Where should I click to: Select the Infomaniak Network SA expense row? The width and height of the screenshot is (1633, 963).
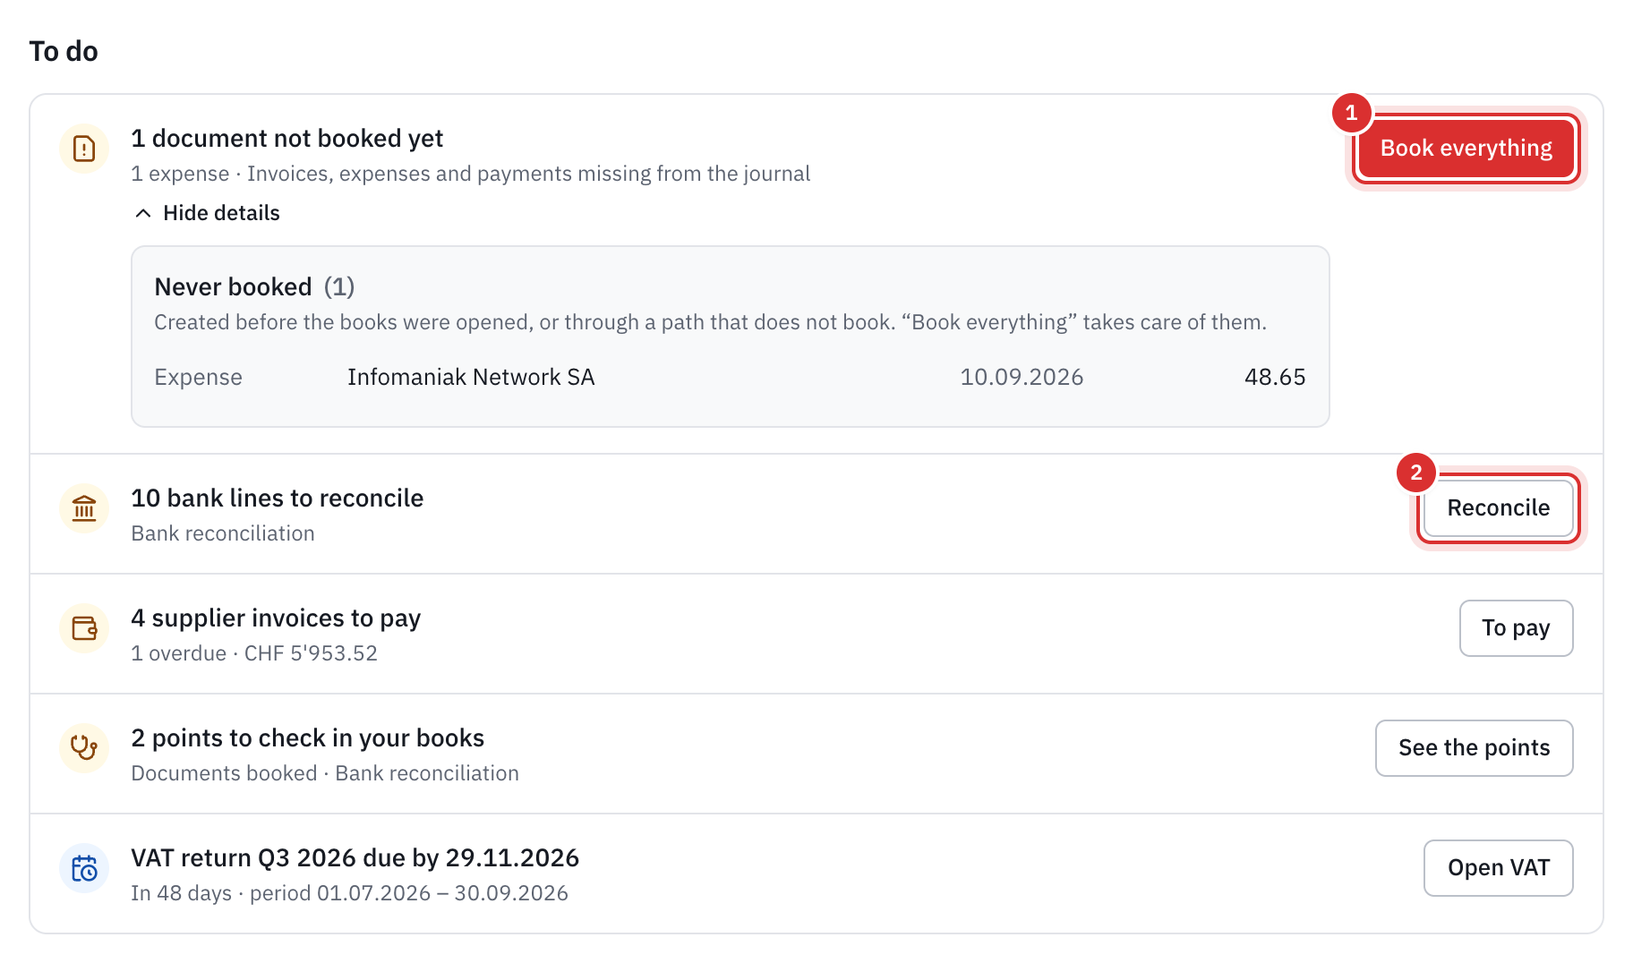coord(730,377)
